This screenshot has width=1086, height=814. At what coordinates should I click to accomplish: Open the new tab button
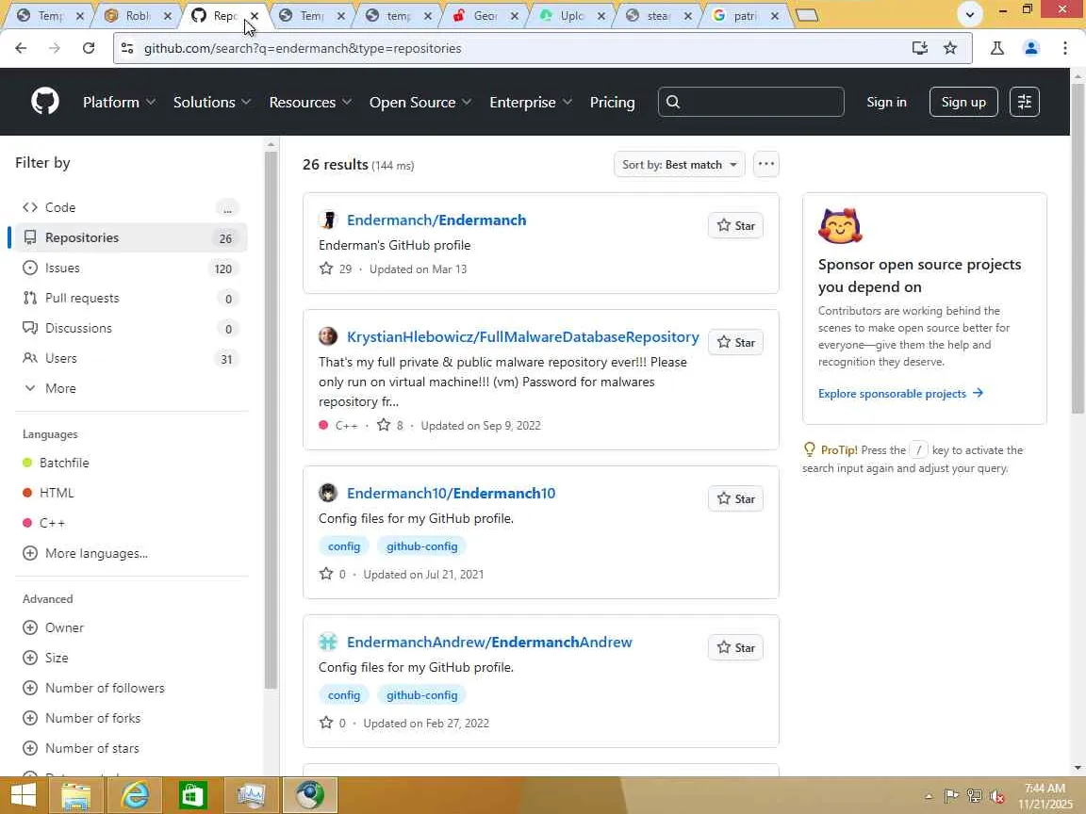click(808, 15)
